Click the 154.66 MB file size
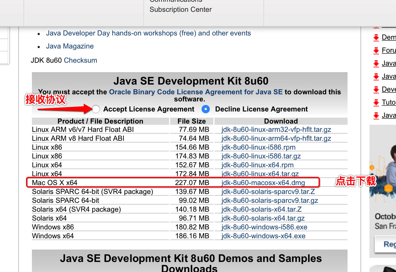Viewport: 396px width, 272px height. pyautogui.click(x=192, y=147)
